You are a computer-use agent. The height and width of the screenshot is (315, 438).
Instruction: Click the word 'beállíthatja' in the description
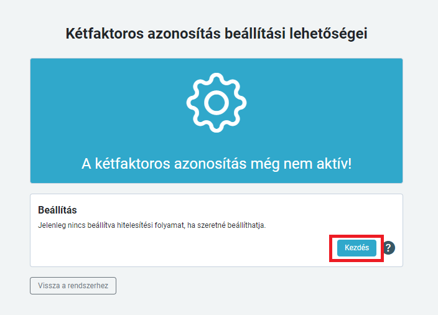click(246, 225)
